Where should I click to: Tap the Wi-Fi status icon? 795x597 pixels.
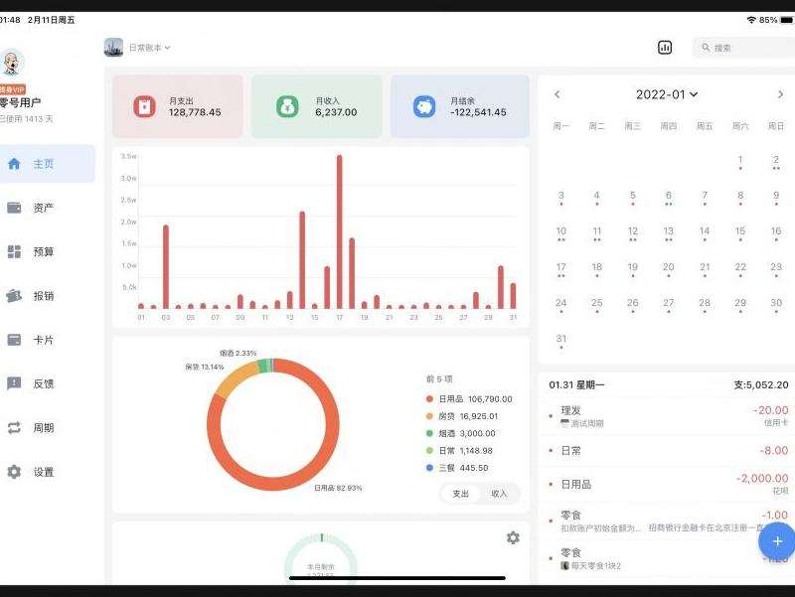751,20
